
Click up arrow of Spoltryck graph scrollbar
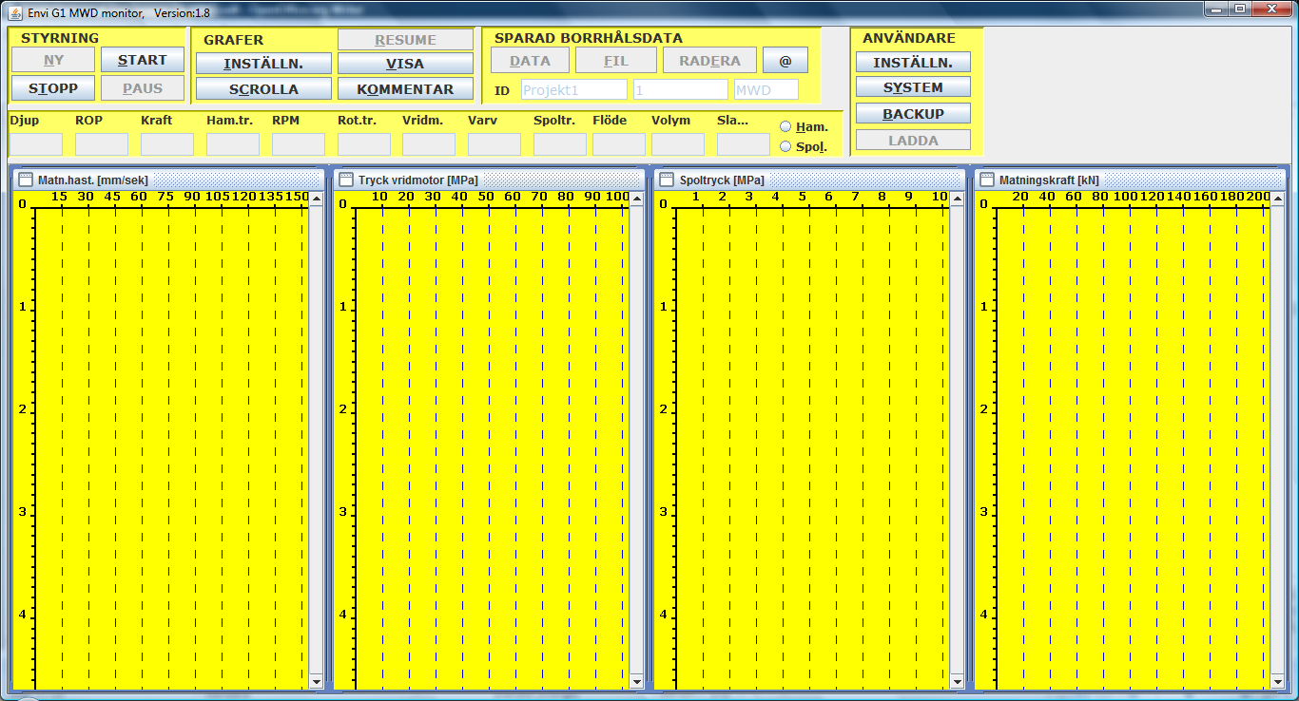pyautogui.click(x=958, y=199)
